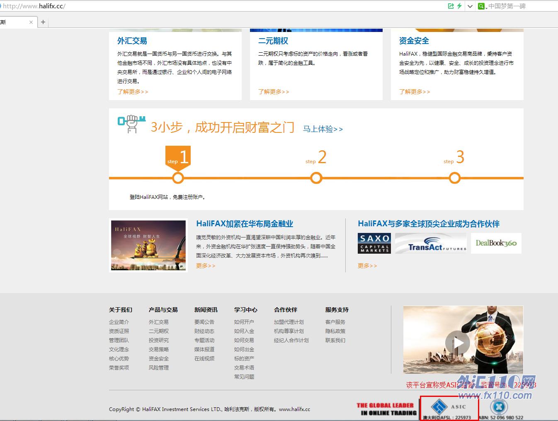Open 资质证照 footer link
Image resolution: width=558 pixels, height=421 pixels.
tap(119, 331)
